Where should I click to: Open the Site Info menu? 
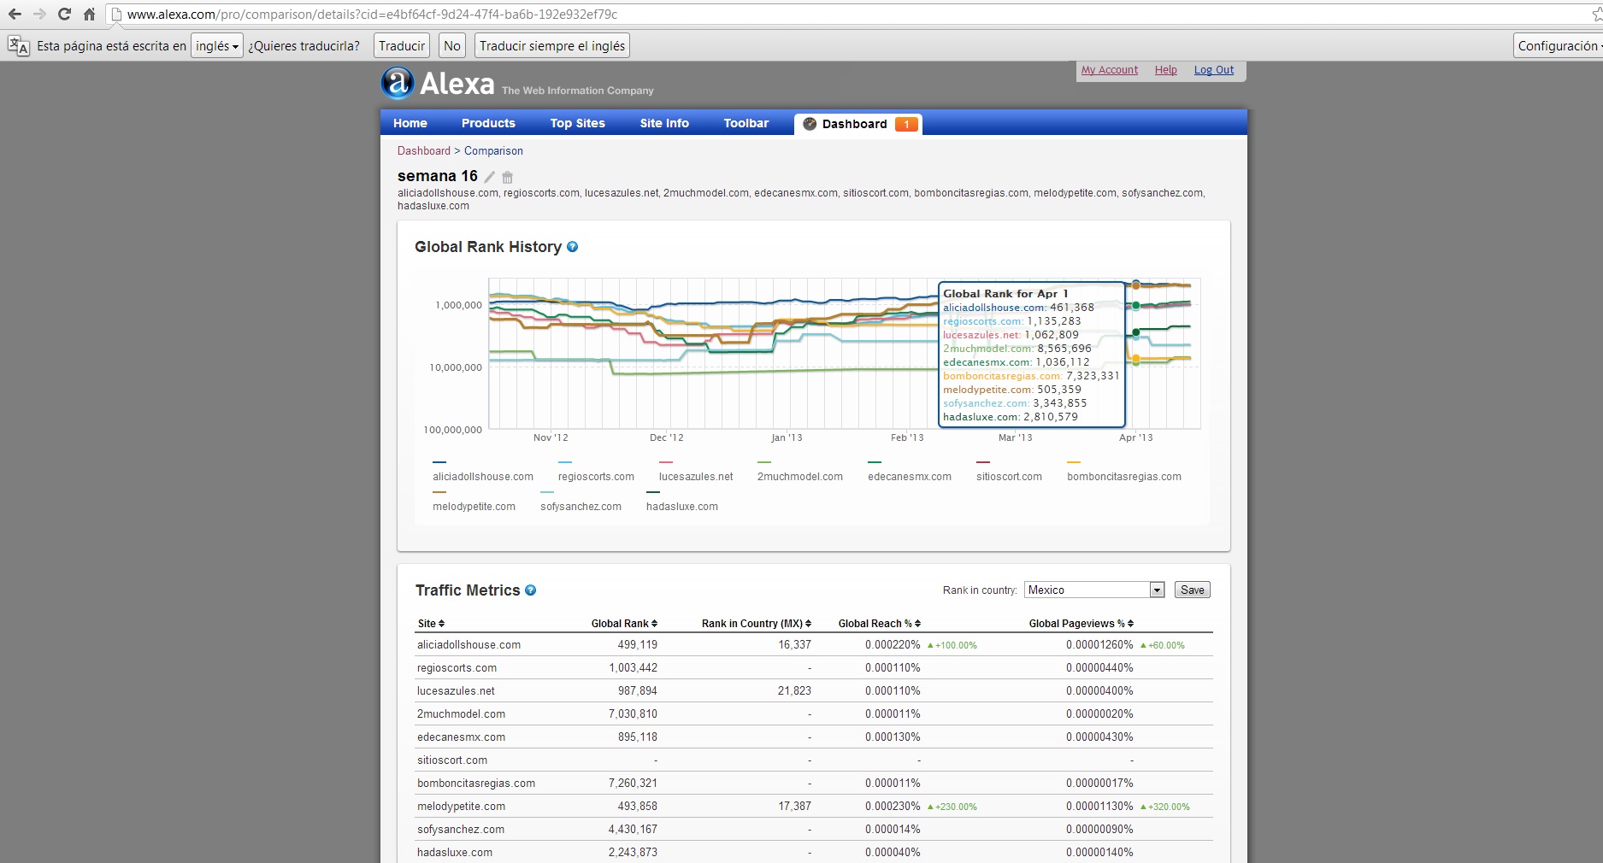pos(664,124)
